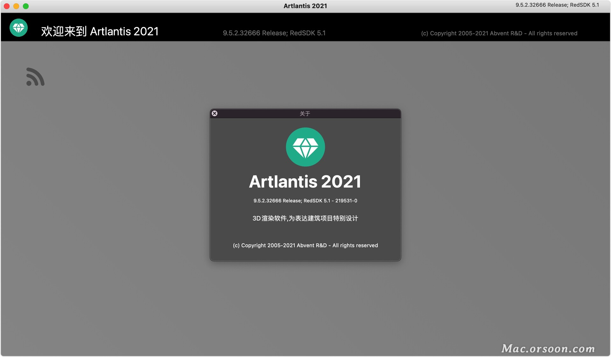Click the version build number in dialog

[305, 201]
